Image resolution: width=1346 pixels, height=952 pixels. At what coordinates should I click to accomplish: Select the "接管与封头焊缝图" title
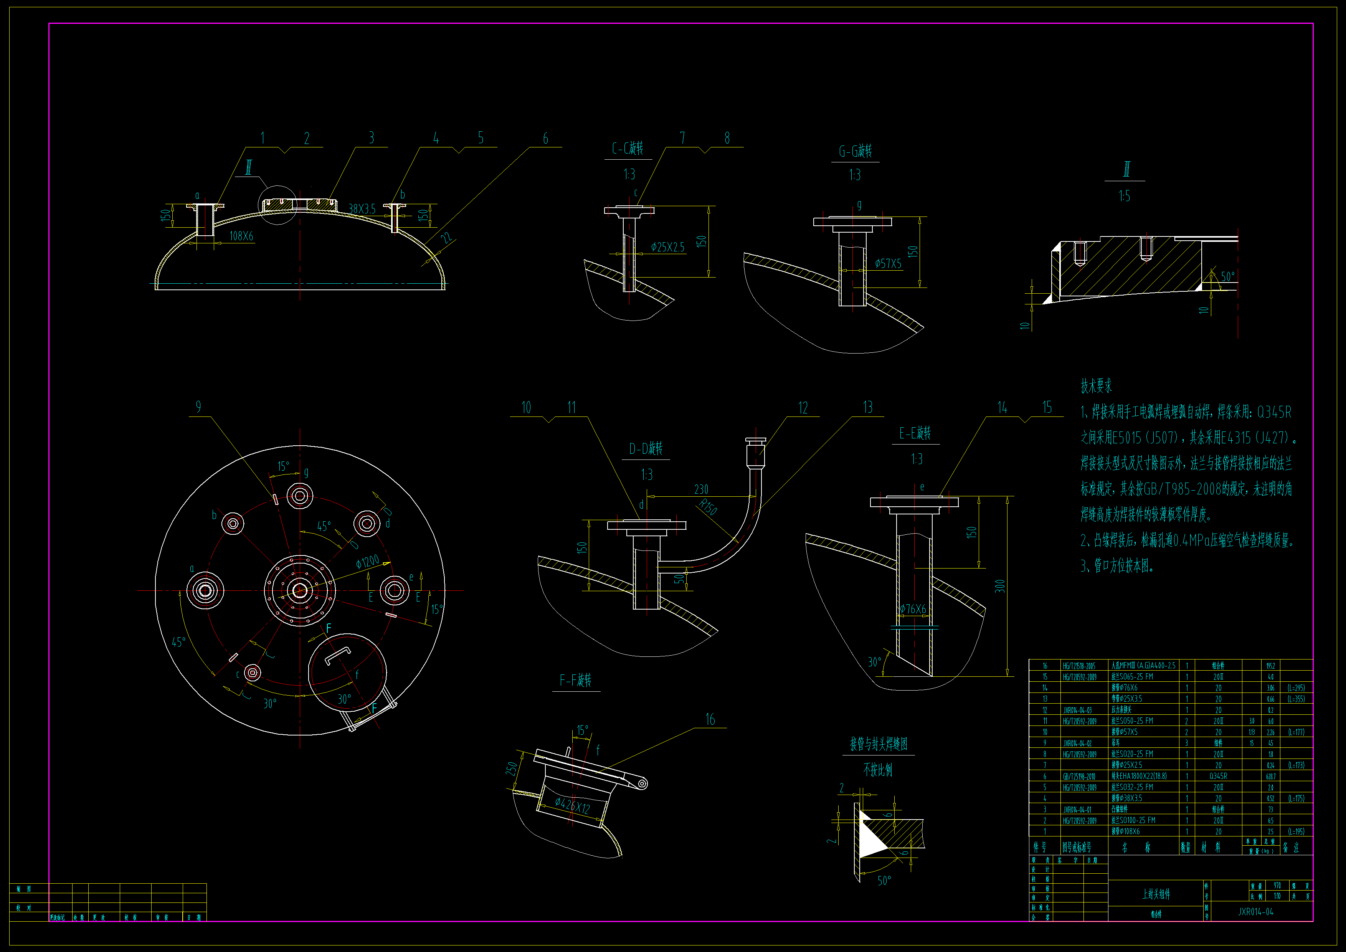(879, 744)
